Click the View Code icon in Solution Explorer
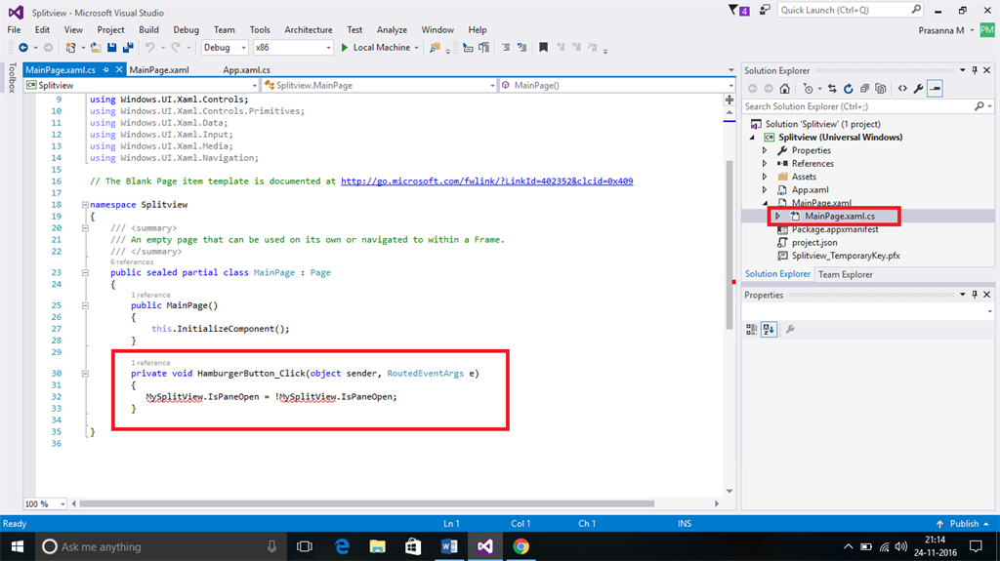Screen dimensions: 1000x561 coord(902,88)
